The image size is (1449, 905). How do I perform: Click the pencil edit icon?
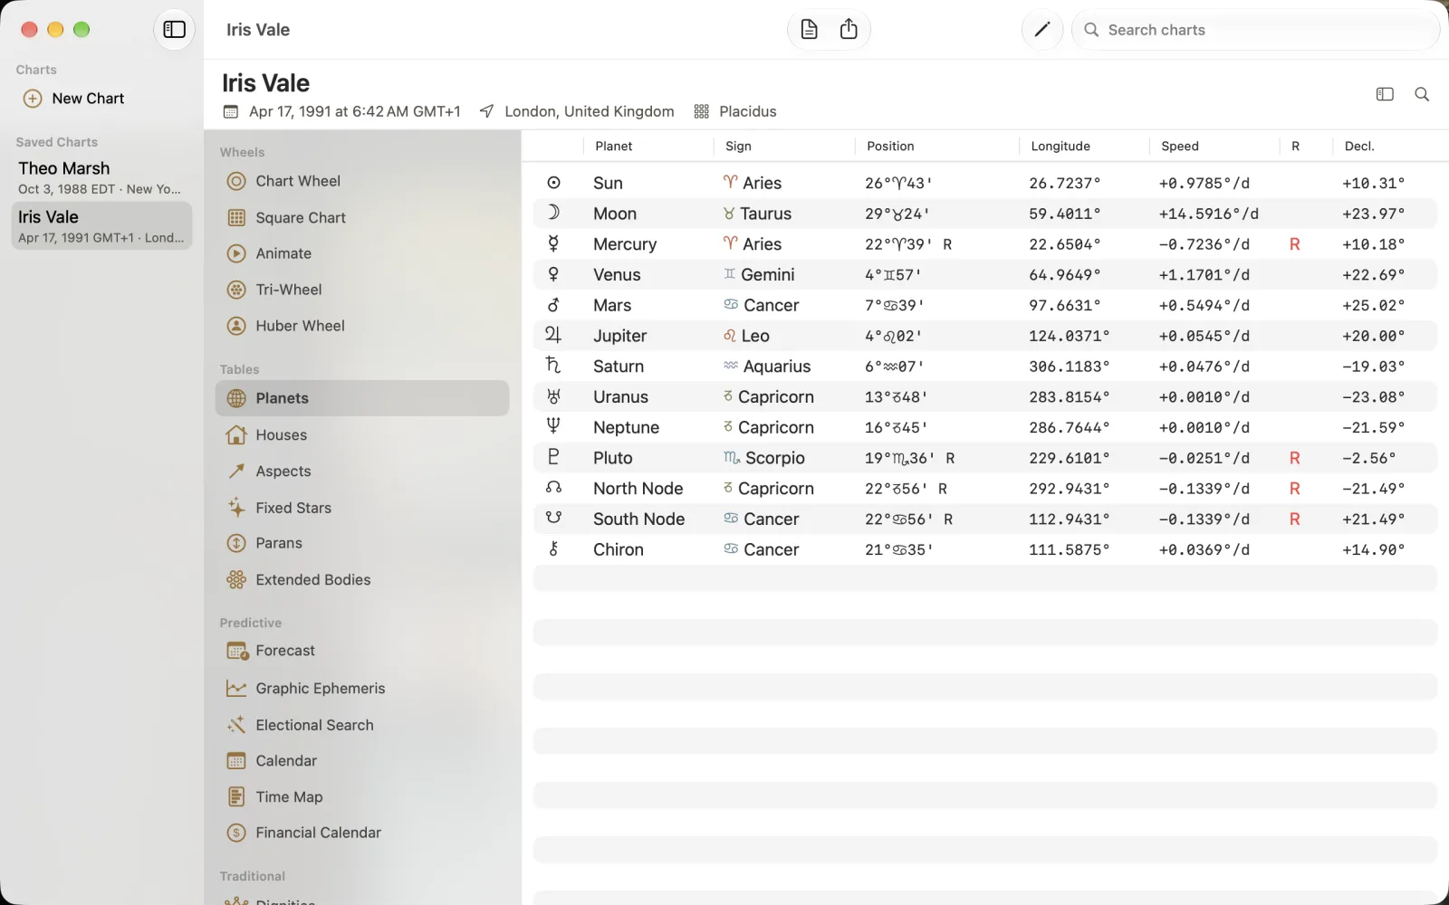pyautogui.click(x=1042, y=30)
